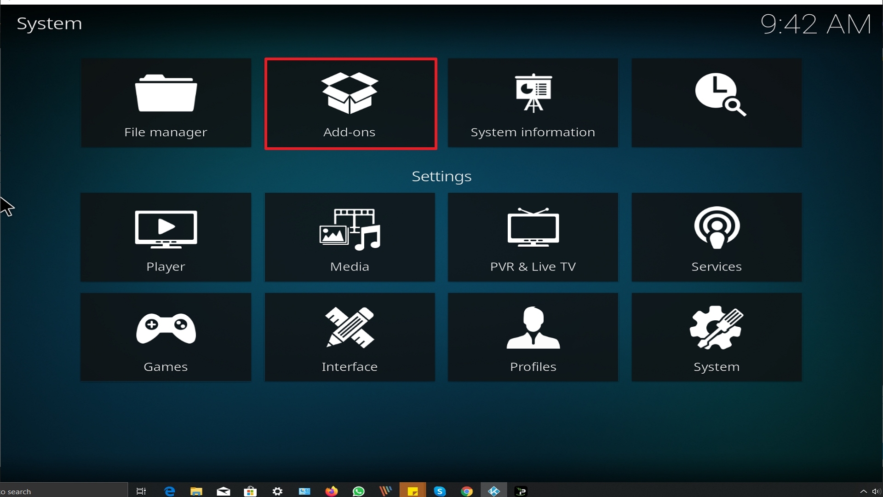Open PVR & Live TV settings
The width and height of the screenshot is (883, 497).
[533, 237]
